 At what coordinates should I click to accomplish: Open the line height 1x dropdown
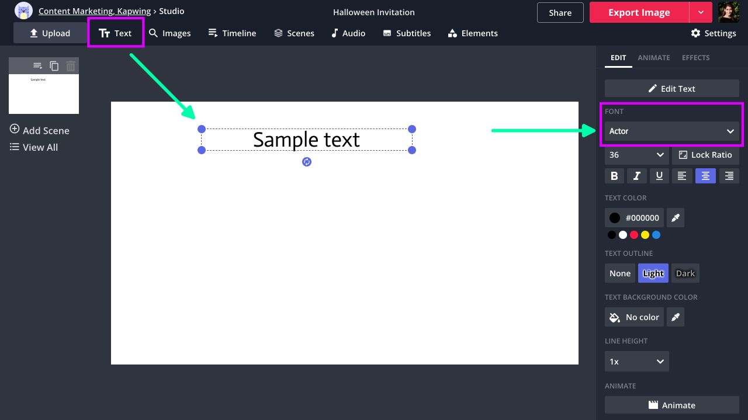tap(636, 362)
